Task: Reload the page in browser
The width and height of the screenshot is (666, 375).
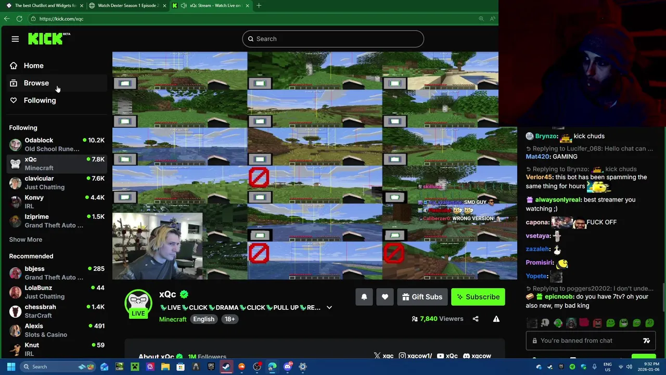Action: click(x=19, y=19)
